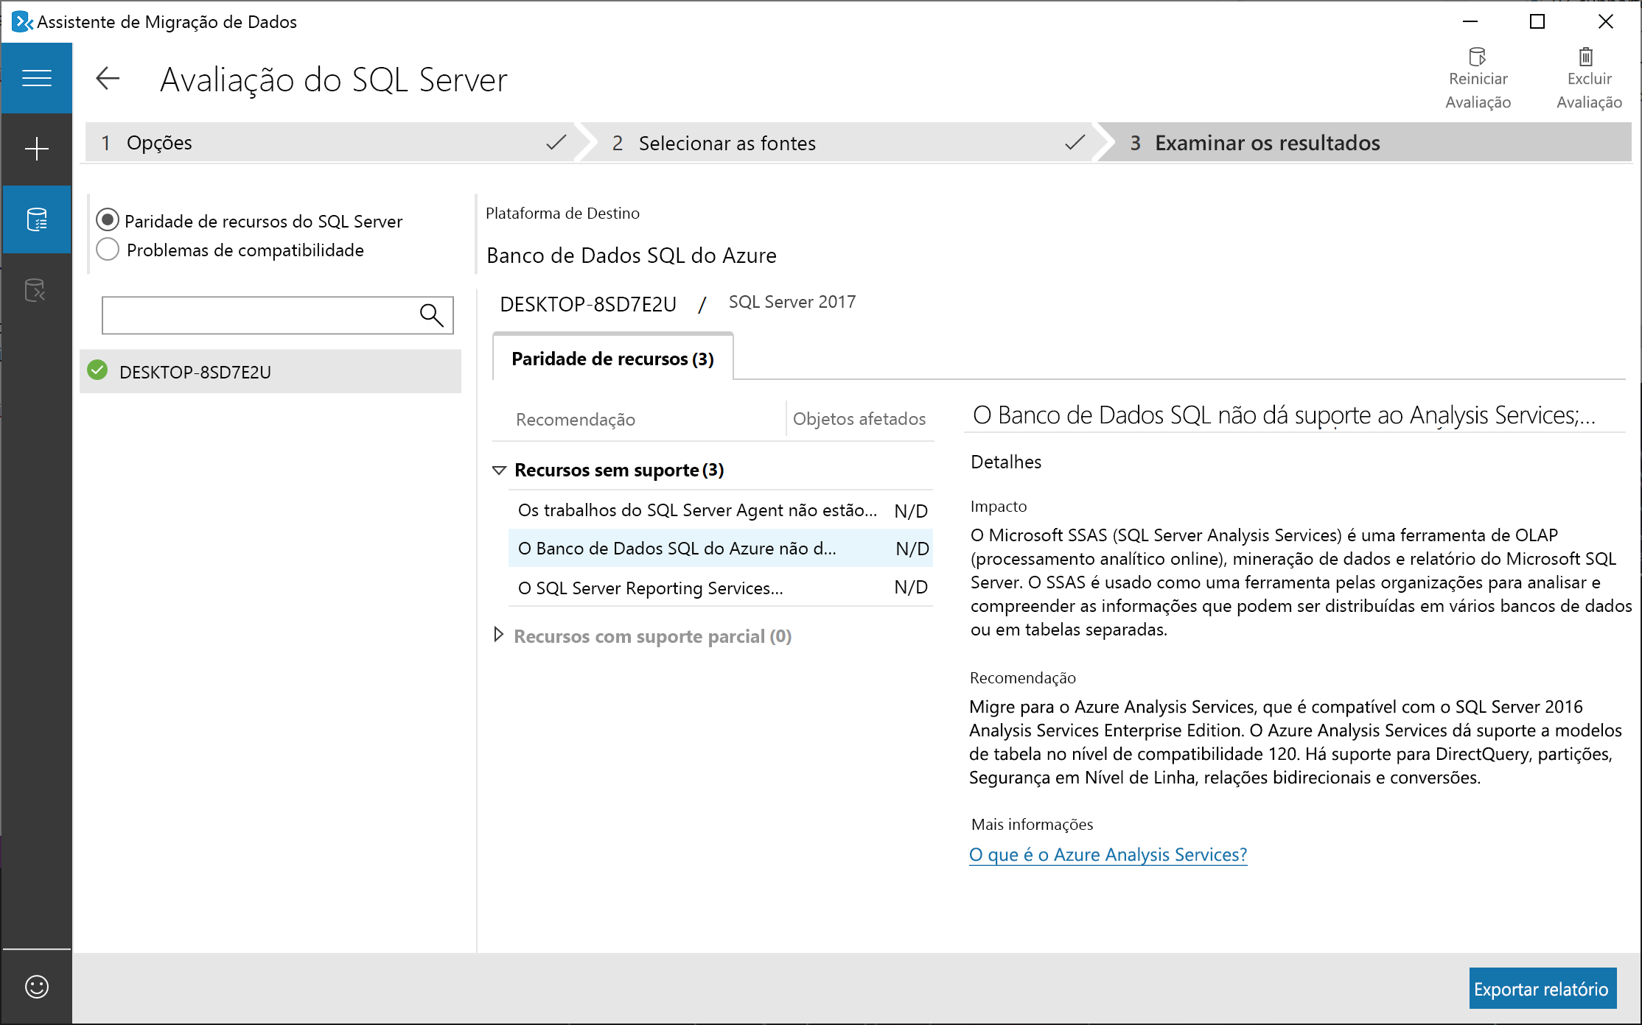Screen dimensions: 1642x1025
Task: Click Exportar relatório button
Action: [1543, 988]
